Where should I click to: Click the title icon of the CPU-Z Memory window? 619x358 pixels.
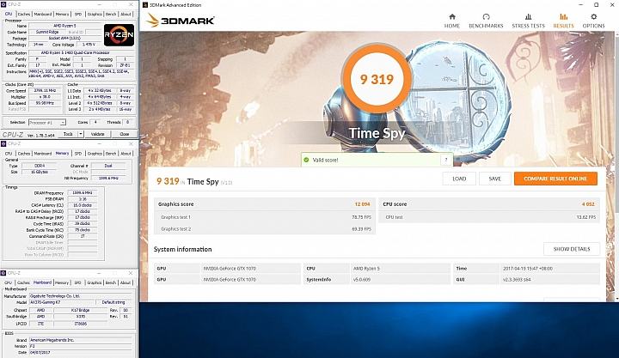click(x=3, y=143)
